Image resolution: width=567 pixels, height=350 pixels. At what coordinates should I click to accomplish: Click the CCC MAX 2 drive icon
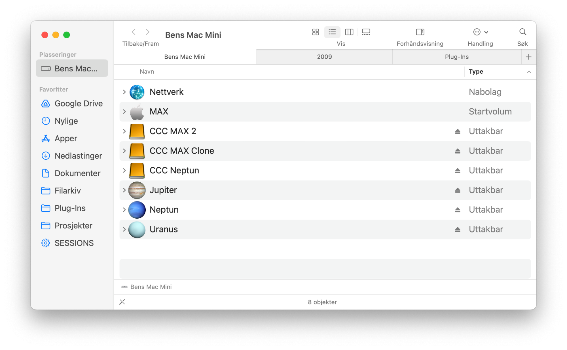point(137,131)
